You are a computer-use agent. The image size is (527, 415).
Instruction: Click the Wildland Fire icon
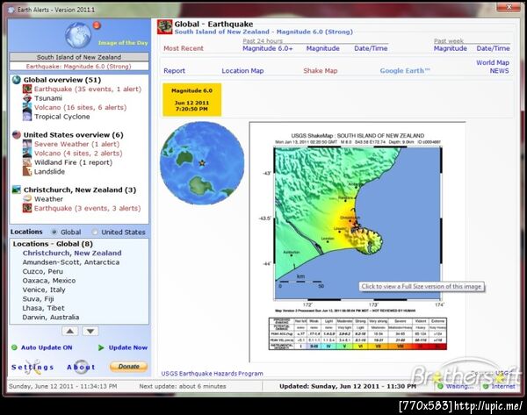pyautogui.click(x=27, y=162)
